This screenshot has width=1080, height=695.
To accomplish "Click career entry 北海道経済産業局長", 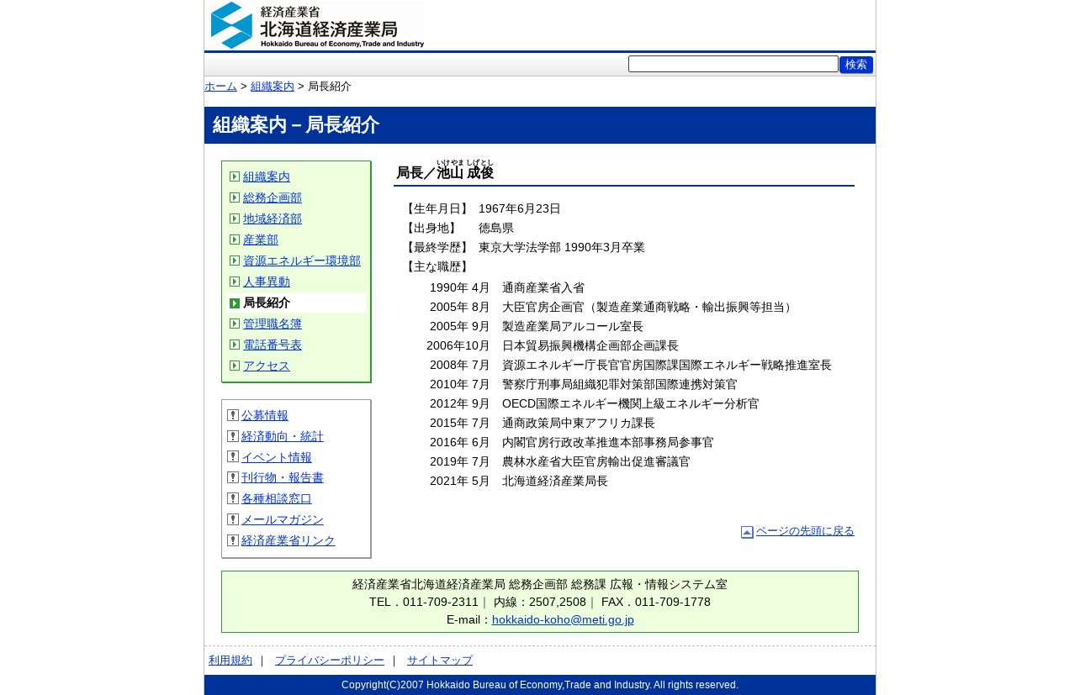I will point(555,481).
